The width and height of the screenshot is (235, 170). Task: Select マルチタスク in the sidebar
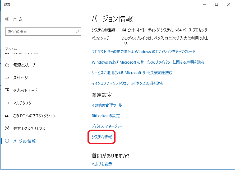[x=22, y=103]
